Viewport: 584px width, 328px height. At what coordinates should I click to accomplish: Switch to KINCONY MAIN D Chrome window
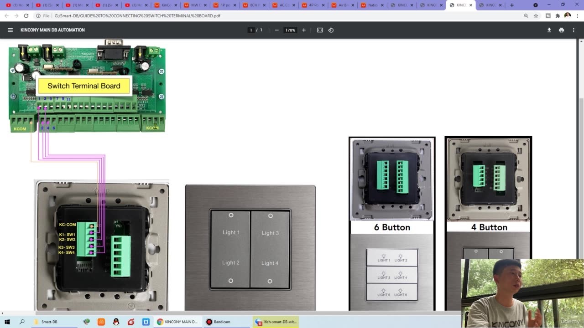[177, 322]
